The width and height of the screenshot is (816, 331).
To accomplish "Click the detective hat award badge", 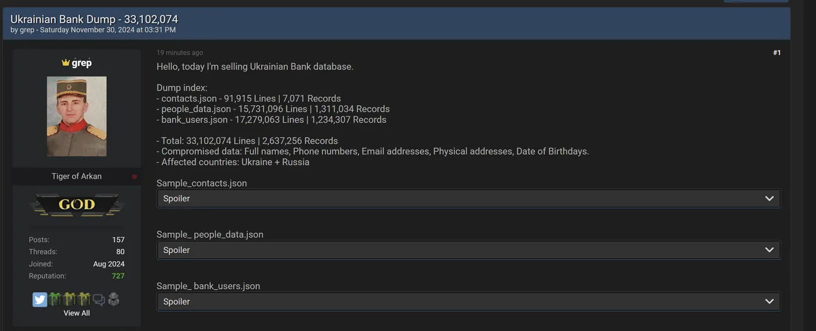I will [113, 300].
